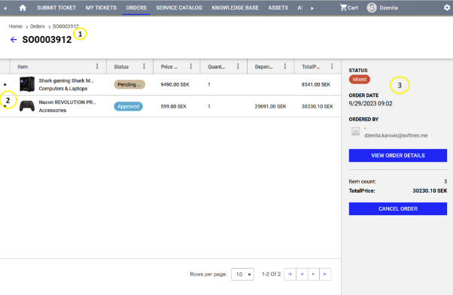Open the Assets menu item
Image resolution: width=453 pixels, height=295 pixels.
pyautogui.click(x=278, y=8)
